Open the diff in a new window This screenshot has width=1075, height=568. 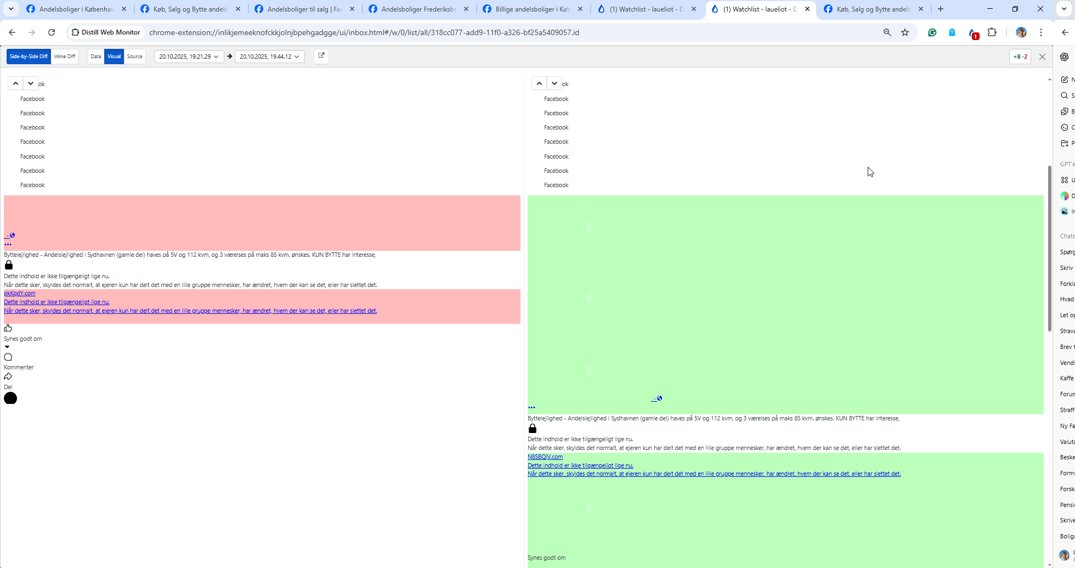[321, 56]
